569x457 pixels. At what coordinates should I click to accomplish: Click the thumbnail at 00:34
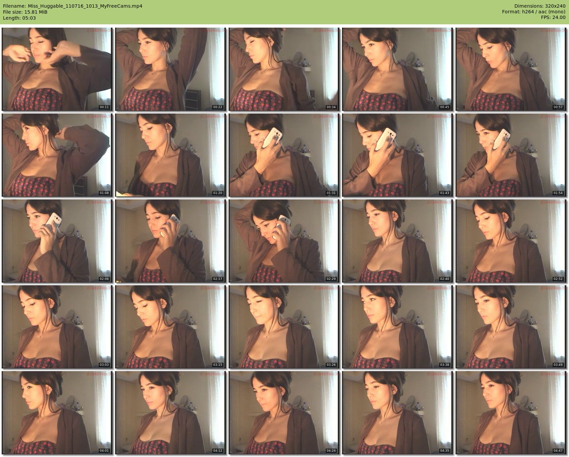284,69
